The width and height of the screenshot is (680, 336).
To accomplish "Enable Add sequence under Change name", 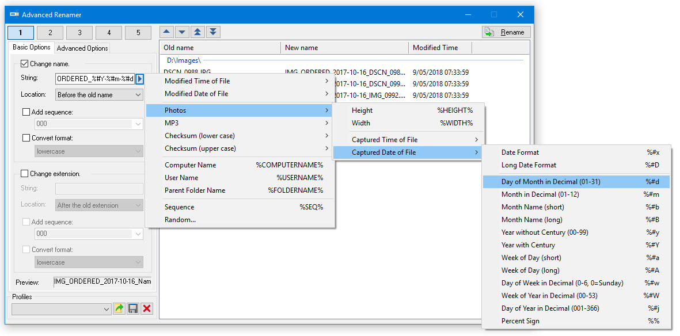I will [26, 112].
